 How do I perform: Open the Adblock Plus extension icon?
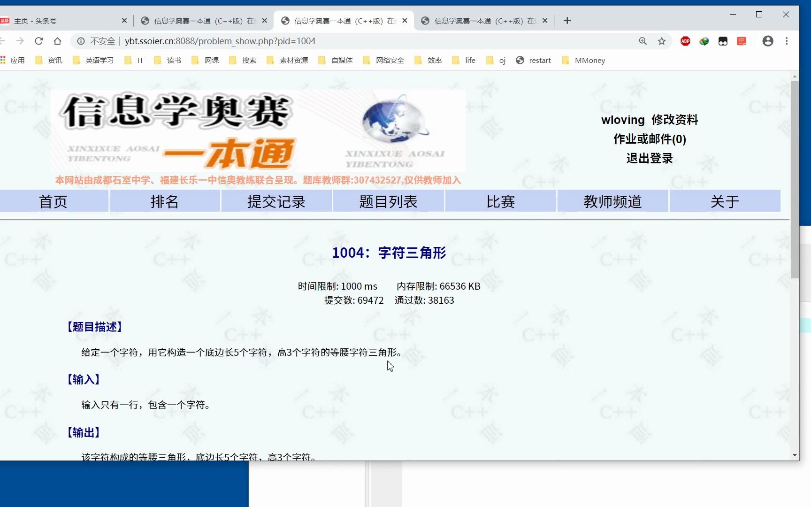coord(685,41)
